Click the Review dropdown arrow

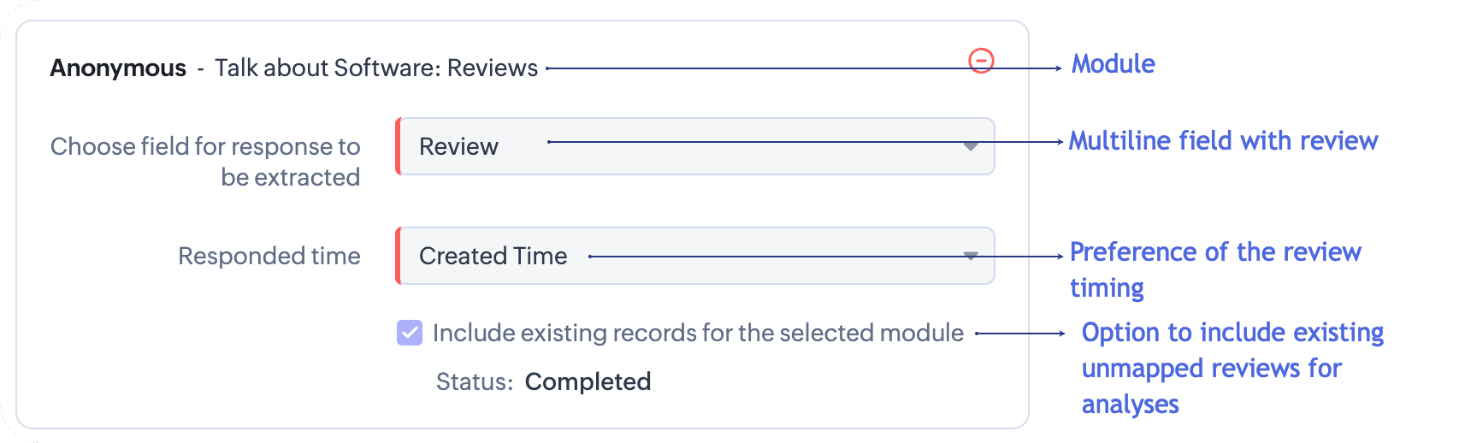(970, 146)
